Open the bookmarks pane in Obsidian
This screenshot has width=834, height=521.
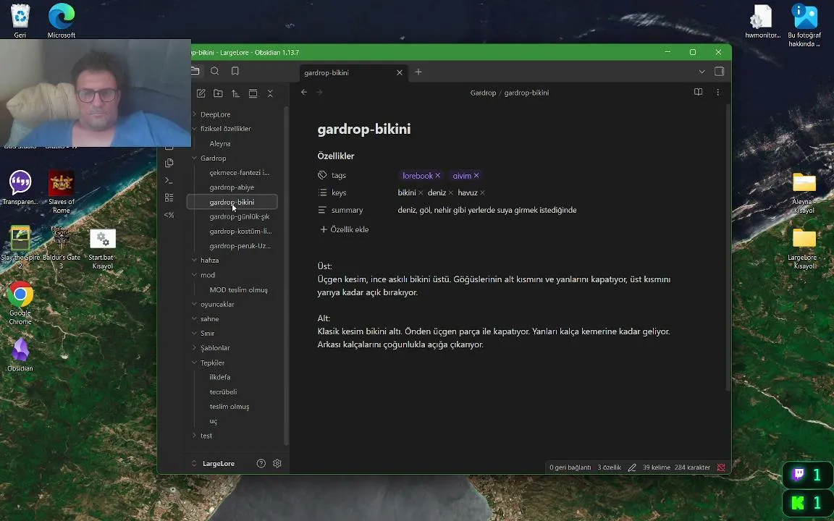235,71
